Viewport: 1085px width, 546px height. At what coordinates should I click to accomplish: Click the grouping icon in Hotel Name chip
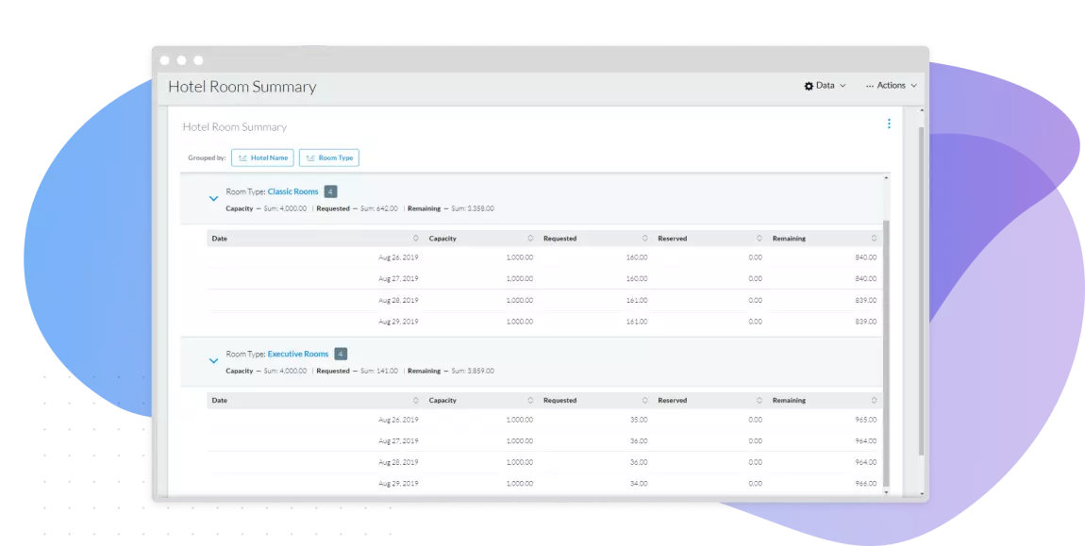[243, 157]
